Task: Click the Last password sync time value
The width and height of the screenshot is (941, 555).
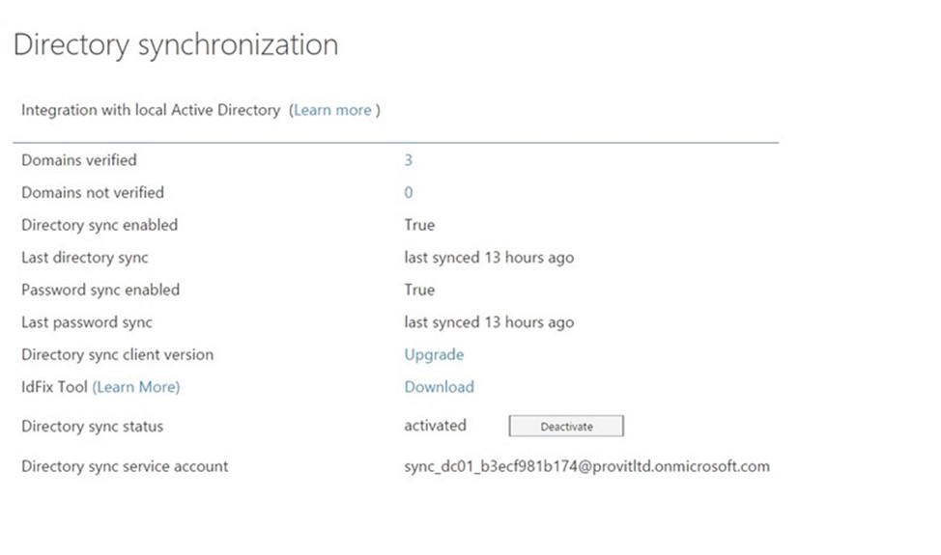Action: (489, 322)
